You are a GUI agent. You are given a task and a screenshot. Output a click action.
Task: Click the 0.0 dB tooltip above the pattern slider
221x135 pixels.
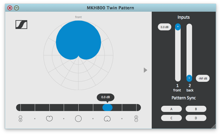point(106,97)
